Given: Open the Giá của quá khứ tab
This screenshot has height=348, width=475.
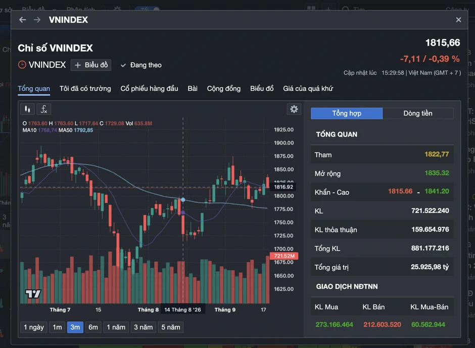Looking at the screenshot, I should click(x=308, y=89).
